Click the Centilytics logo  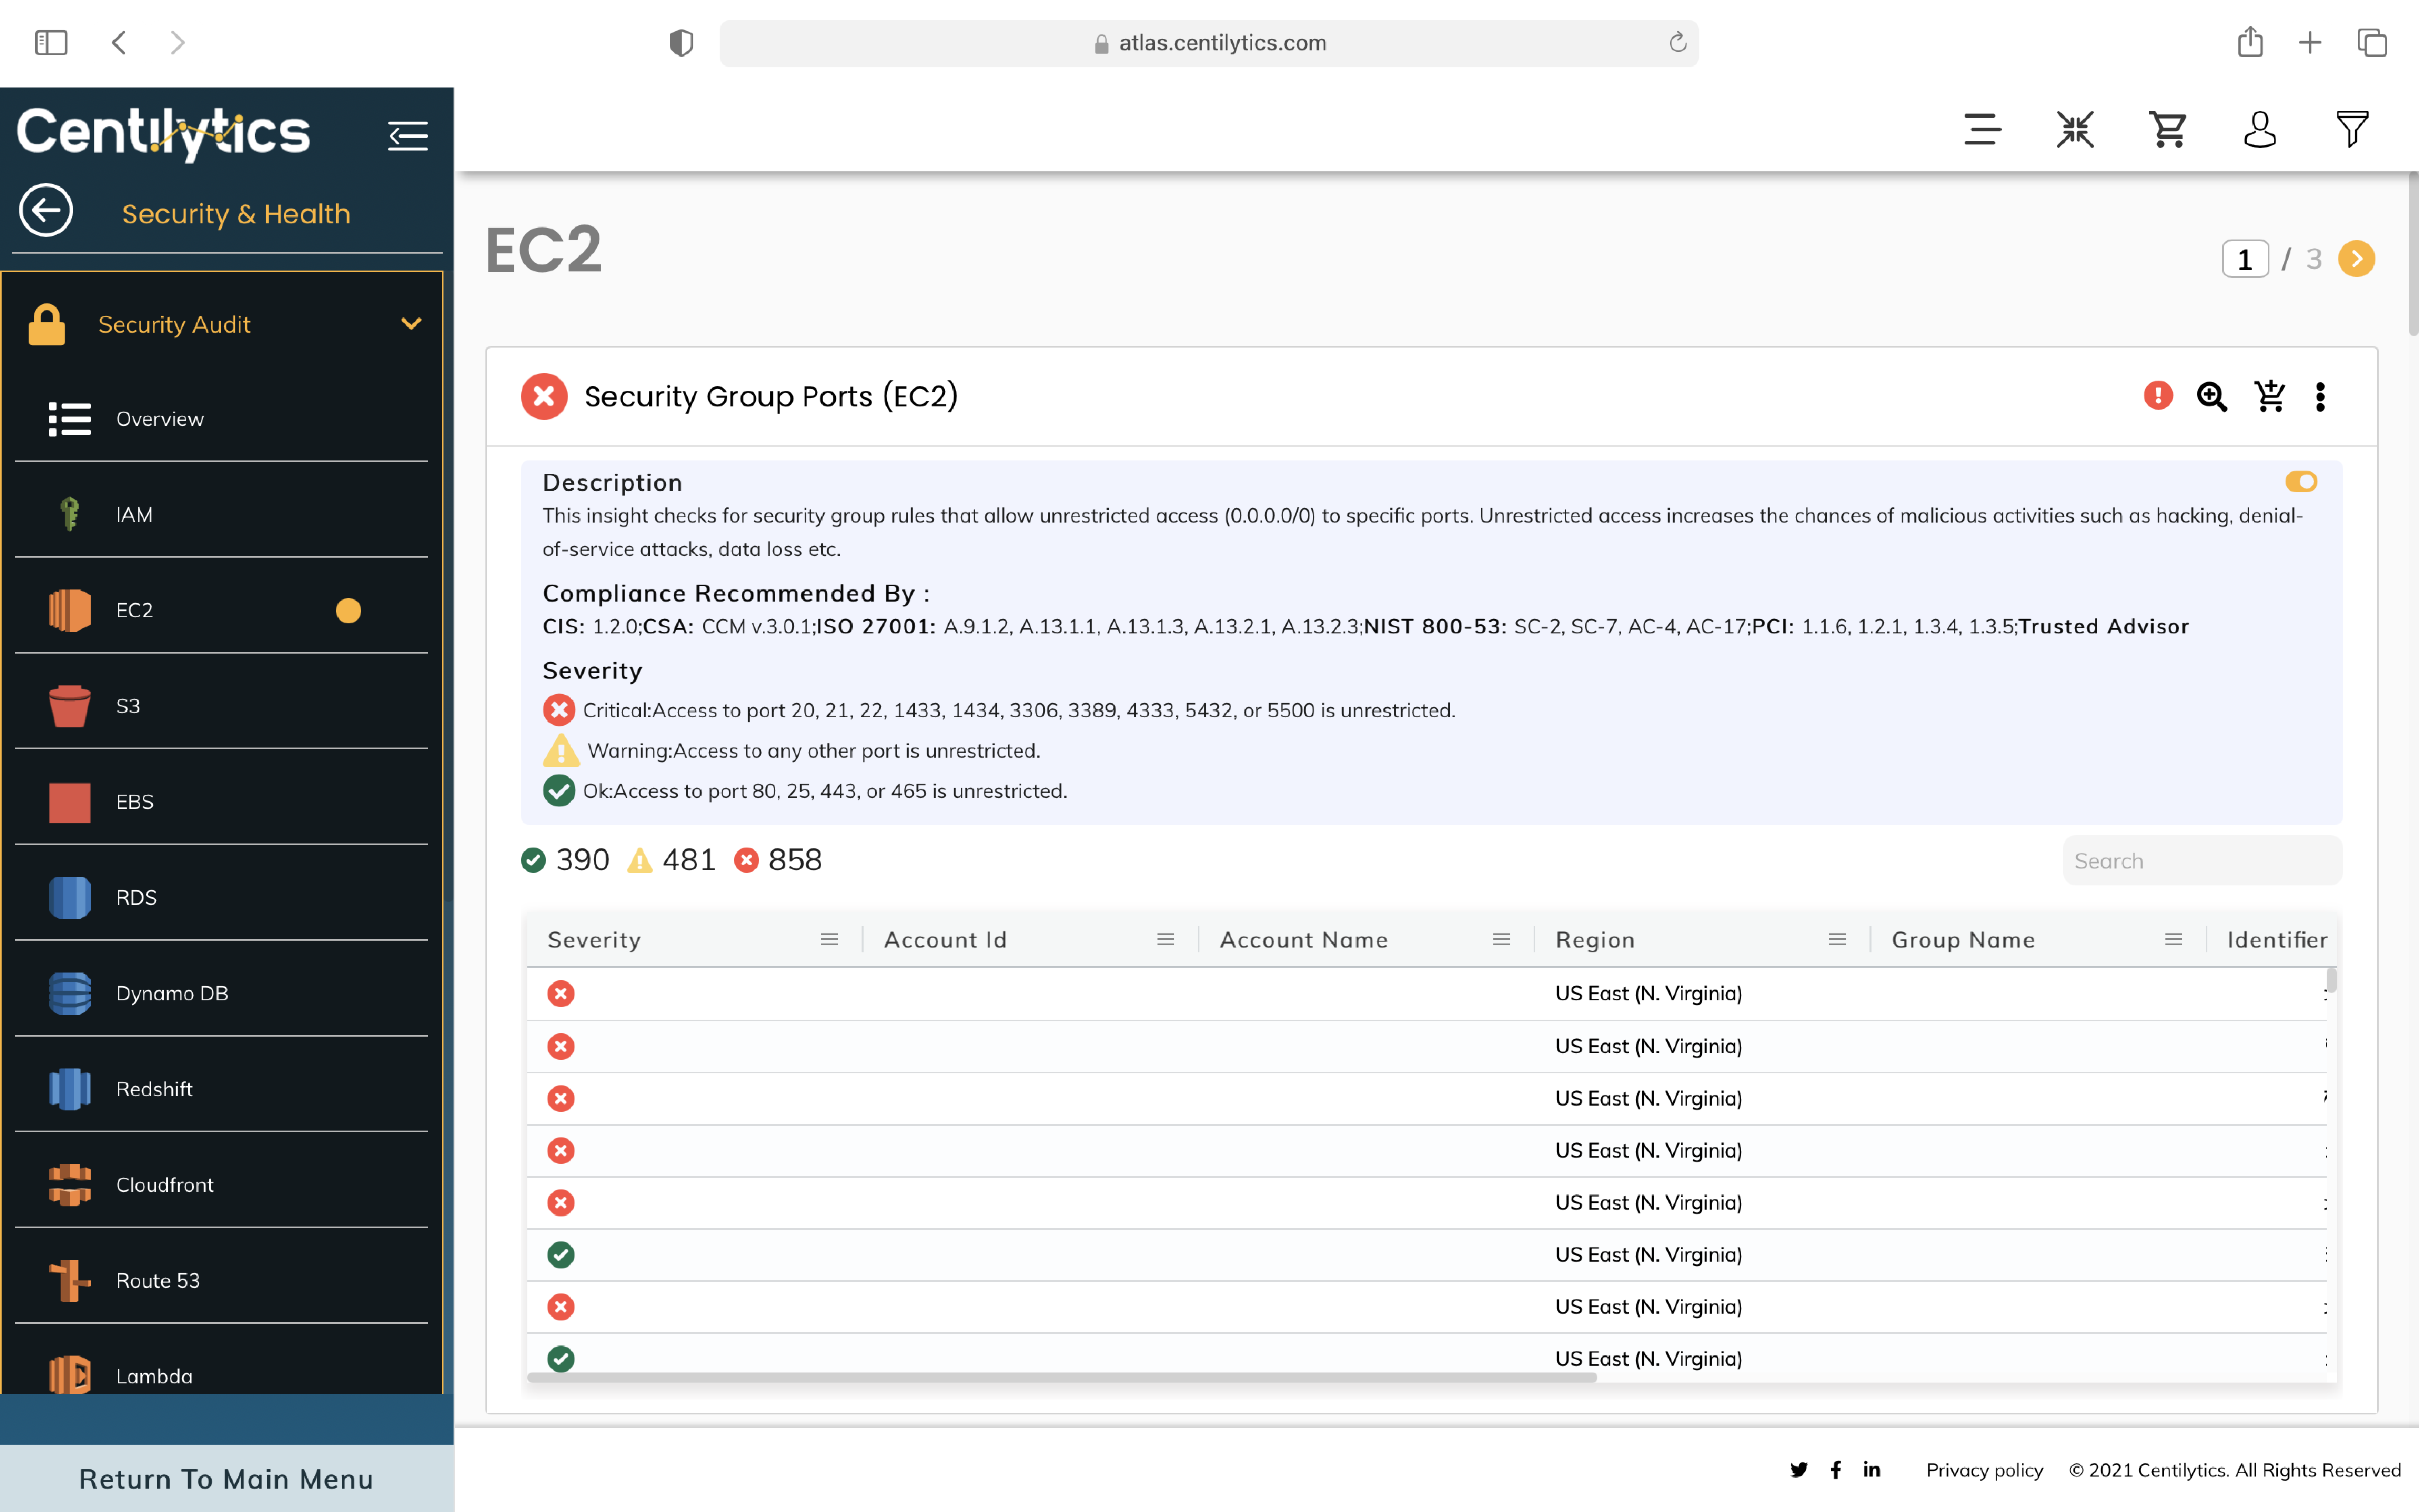coord(164,133)
